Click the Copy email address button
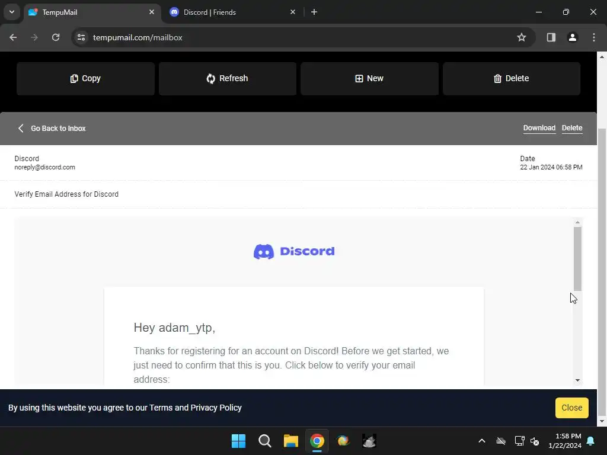 click(x=85, y=79)
